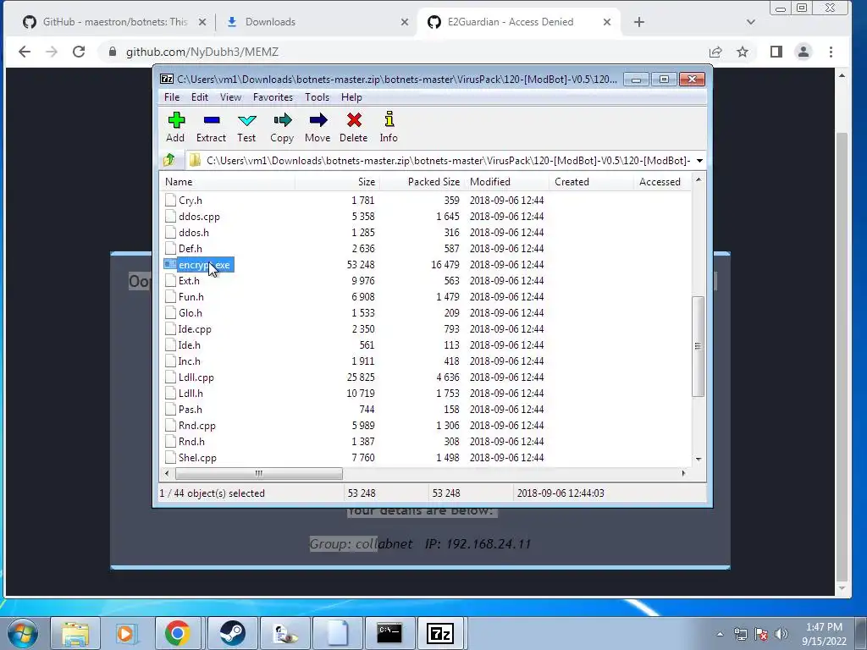867x650 pixels.
Task: Open the tab search chevron in Chrome
Action: coord(750,22)
